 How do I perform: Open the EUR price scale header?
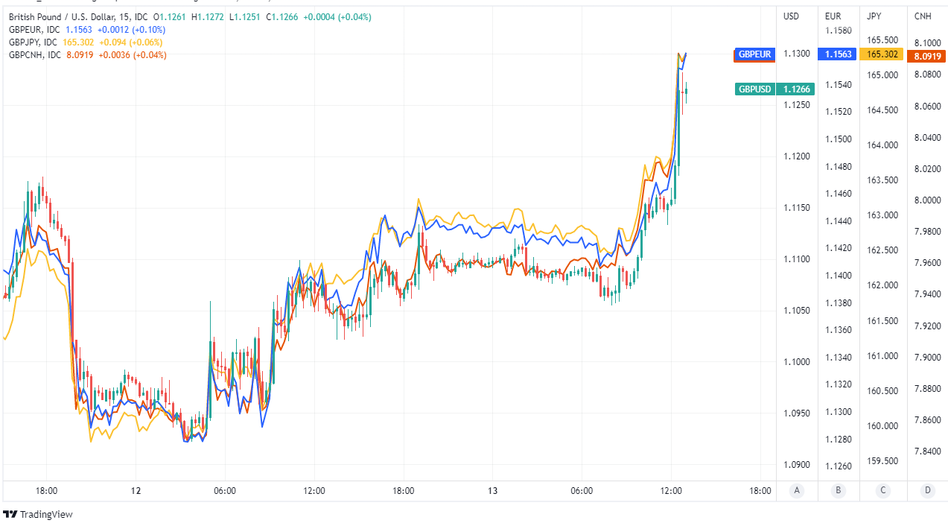click(x=833, y=16)
